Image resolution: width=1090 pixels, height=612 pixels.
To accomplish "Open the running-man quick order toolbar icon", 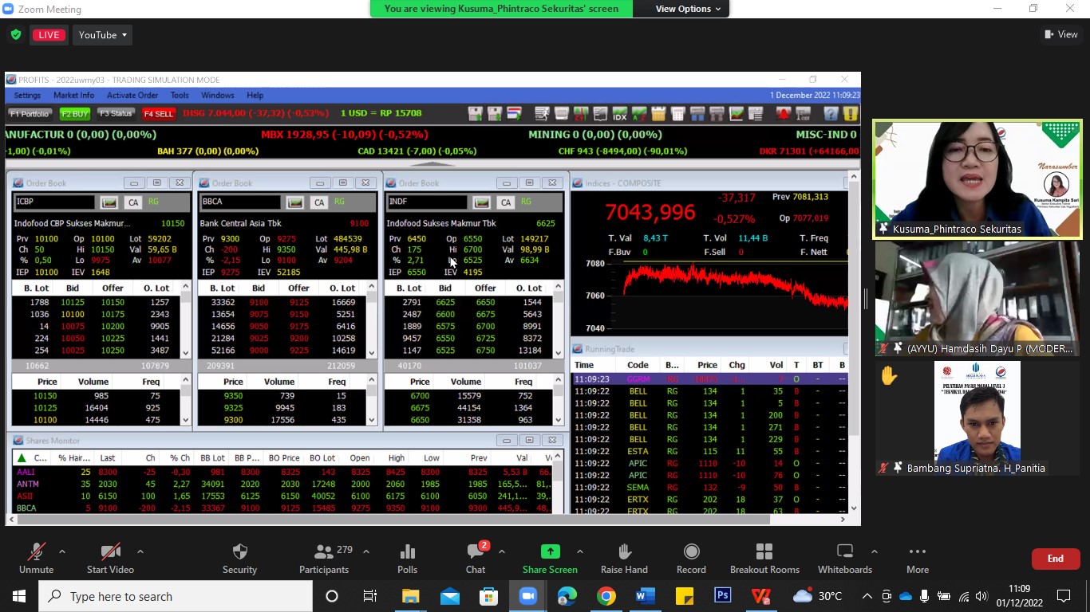I will click(543, 114).
